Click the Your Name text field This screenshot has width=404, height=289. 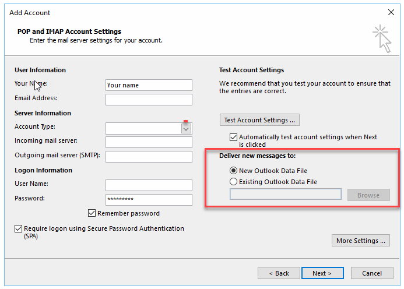(x=149, y=85)
